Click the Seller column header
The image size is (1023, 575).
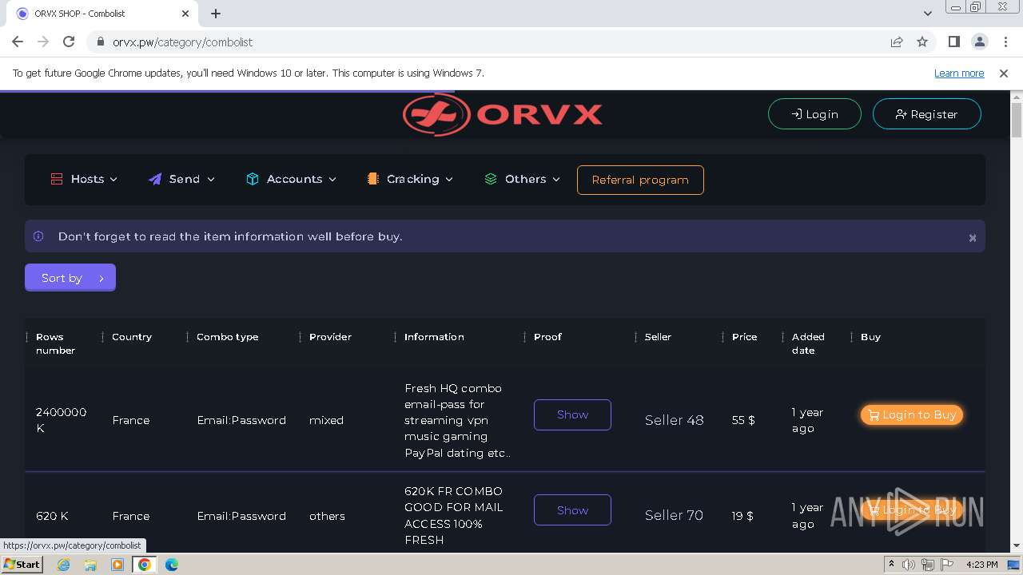click(x=658, y=337)
